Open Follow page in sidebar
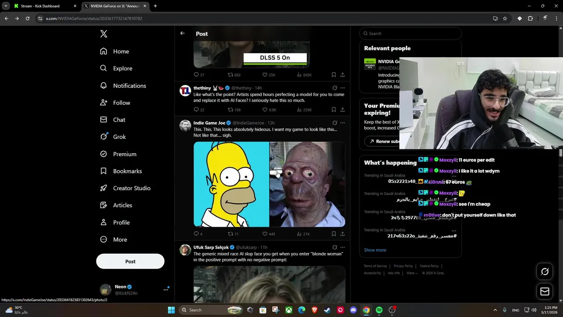This screenshot has width=563, height=317. (115, 103)
